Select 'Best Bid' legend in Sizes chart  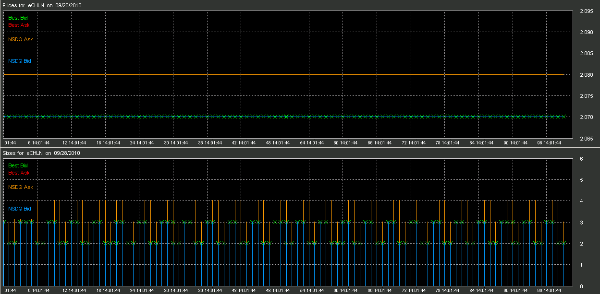click(x=18, y=165)
